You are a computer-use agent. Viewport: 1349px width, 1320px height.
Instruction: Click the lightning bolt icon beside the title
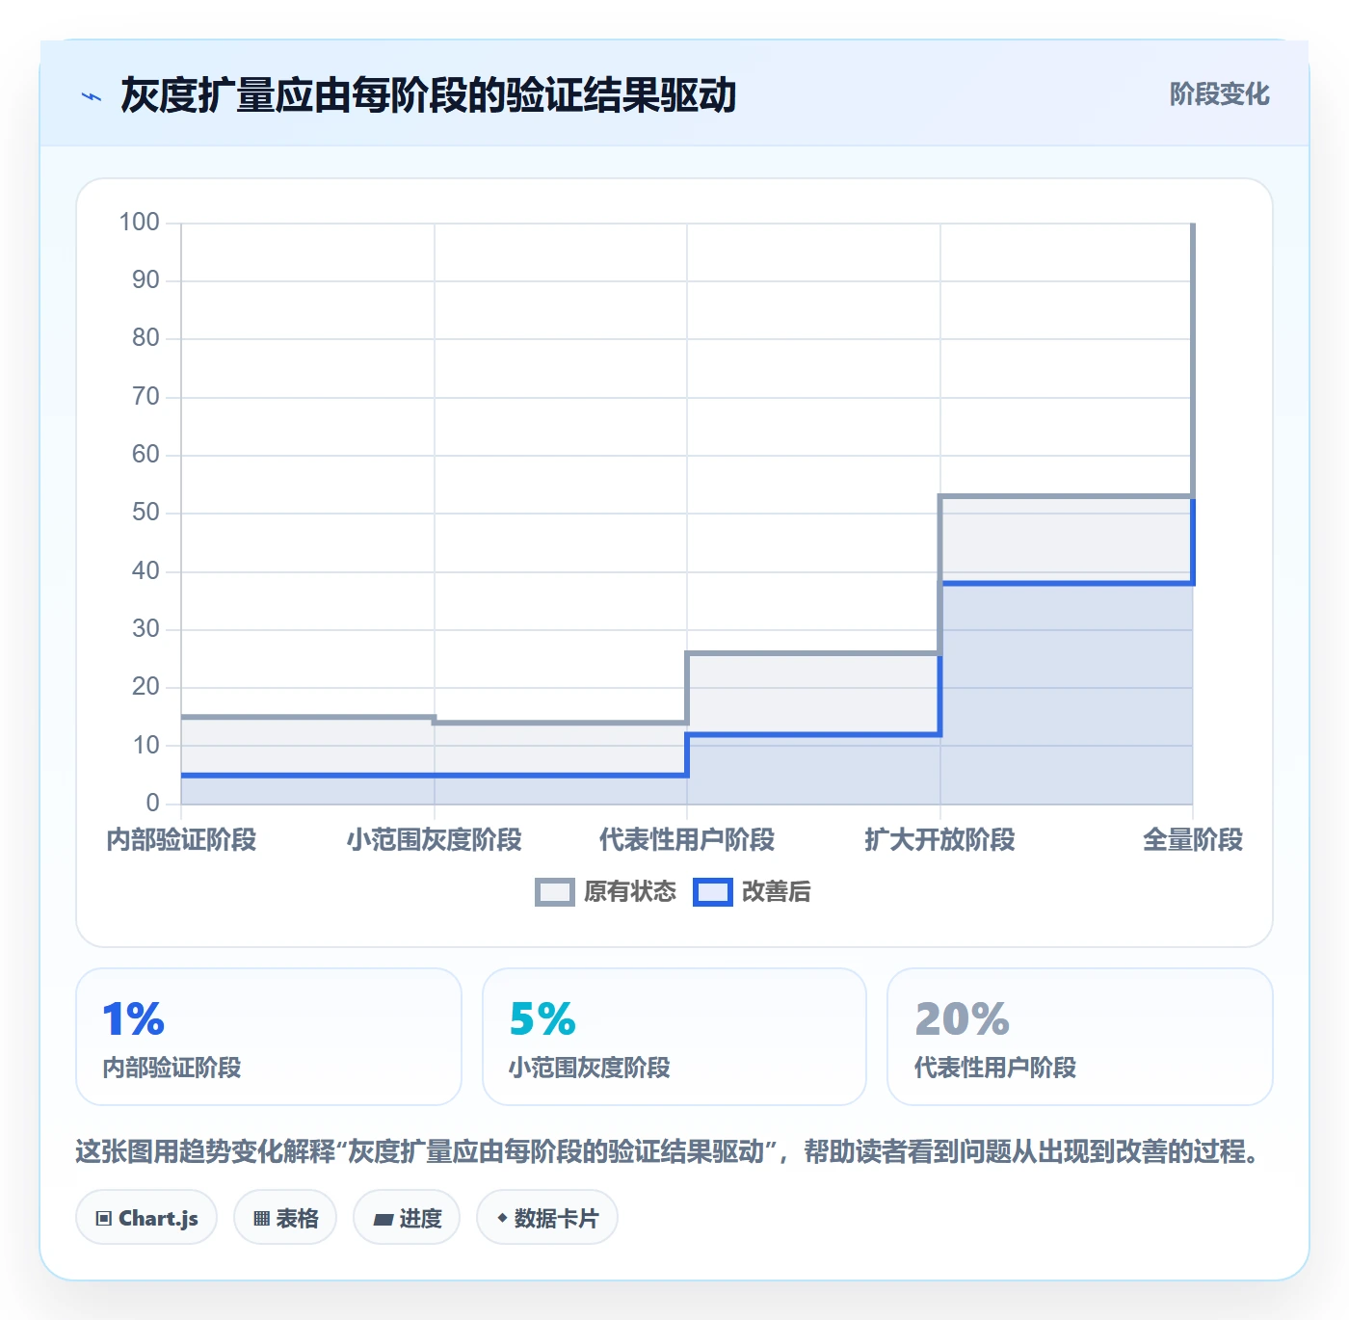coord(92,96)
